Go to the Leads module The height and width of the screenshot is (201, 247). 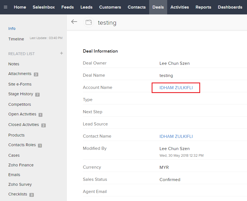pos(86,7)
